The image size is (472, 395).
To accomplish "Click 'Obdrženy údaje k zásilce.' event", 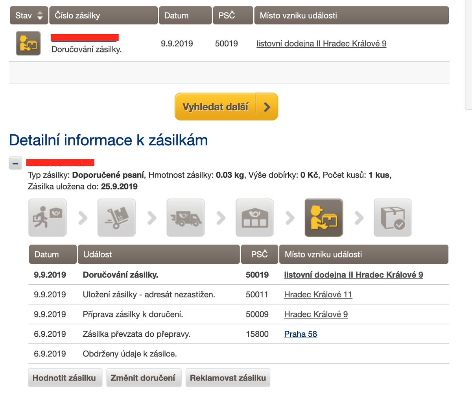I will [x=130, y=354].
